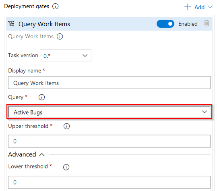Collapse the Advanced section
Viewport: 217px width, 191px height.
coord(26,154)
